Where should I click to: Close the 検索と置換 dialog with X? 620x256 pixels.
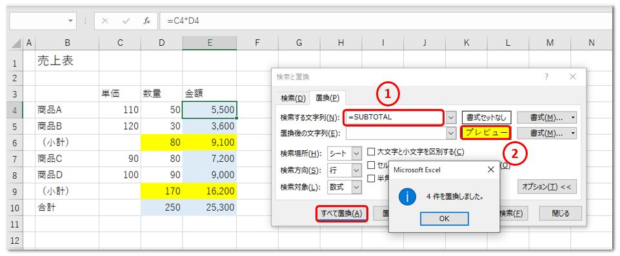(x=572, y=77)
